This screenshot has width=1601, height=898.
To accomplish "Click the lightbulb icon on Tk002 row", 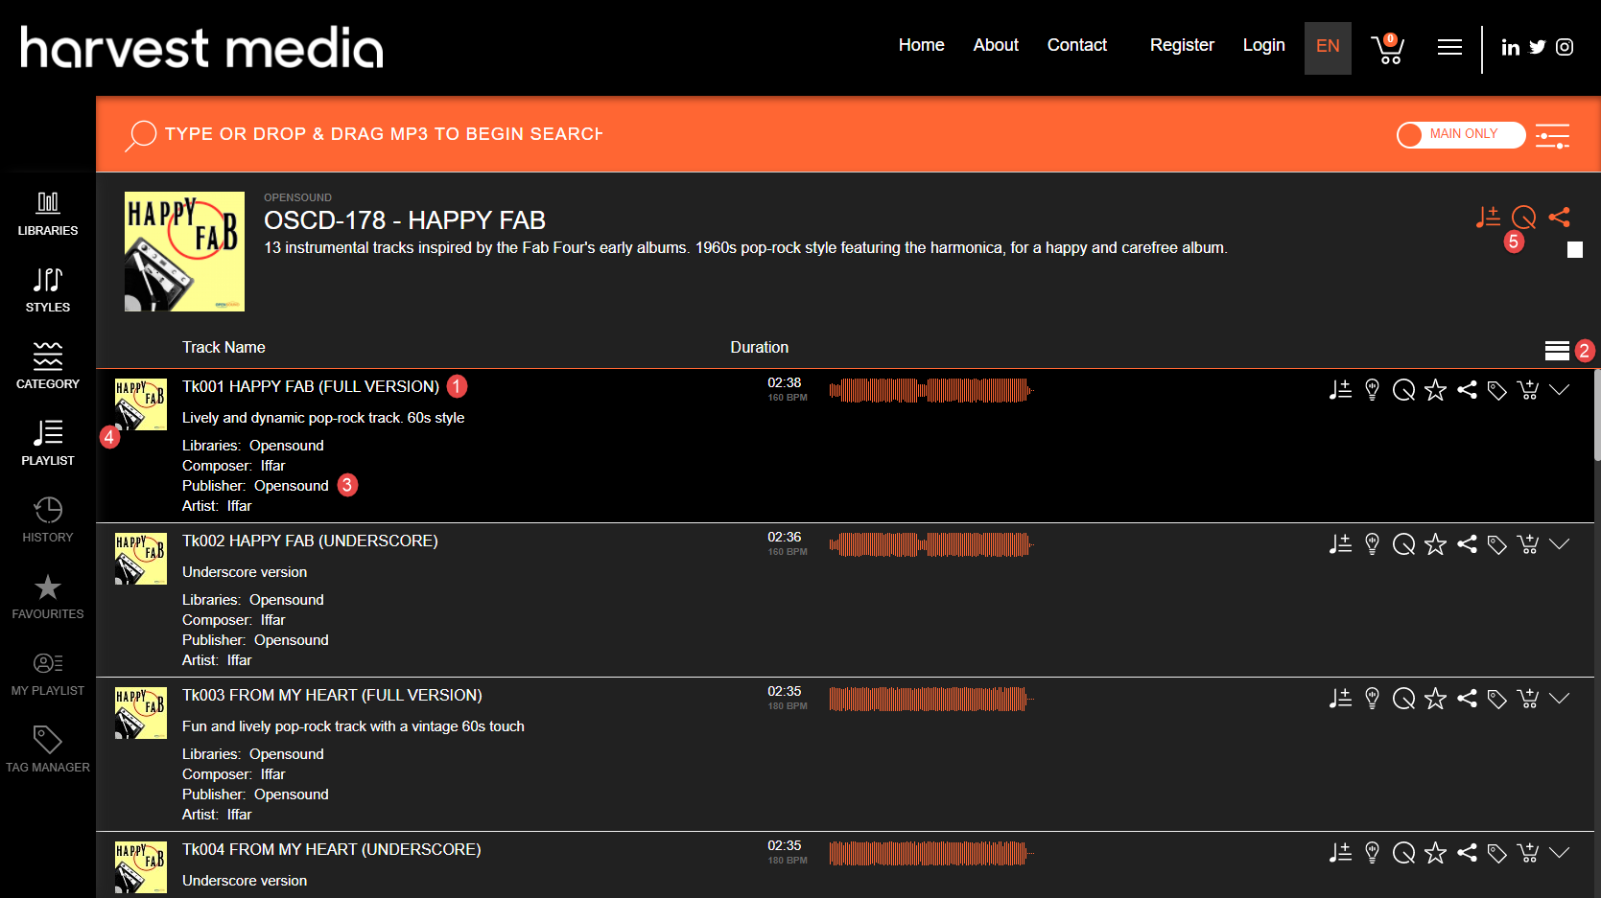I will [1372, 544].
